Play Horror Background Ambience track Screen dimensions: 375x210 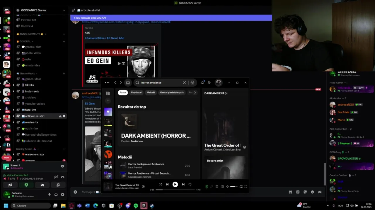[158, 166]
